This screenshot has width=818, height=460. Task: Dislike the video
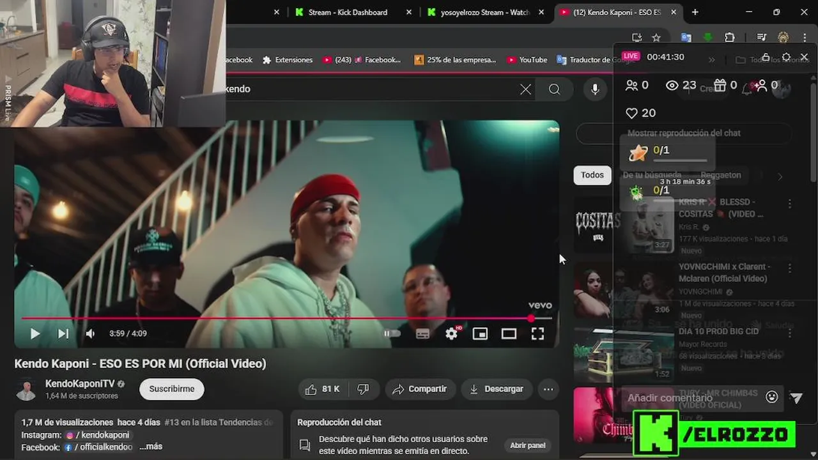[363, 389]
